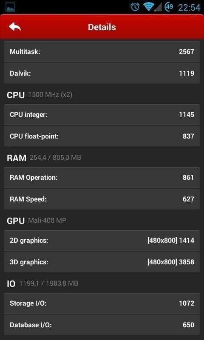Screen dimensions: 204x340
Task: Select the Storage I/O row
Action: click(x=102, y=303)
